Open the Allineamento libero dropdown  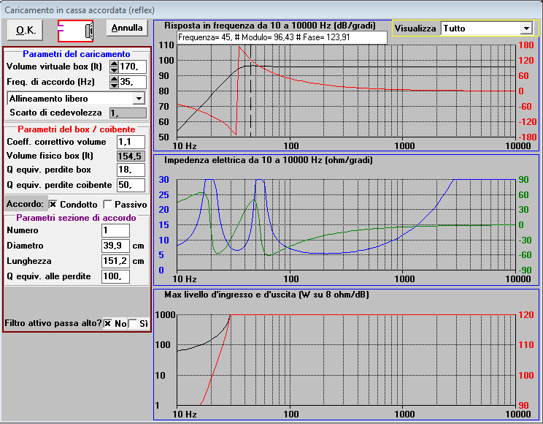click(139, 99)
